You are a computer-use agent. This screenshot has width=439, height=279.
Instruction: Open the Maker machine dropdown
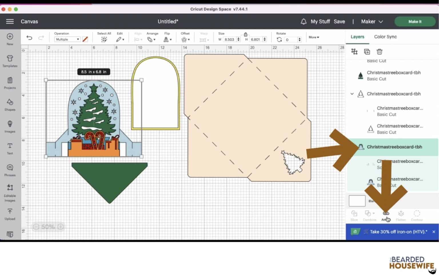point(372,21)
